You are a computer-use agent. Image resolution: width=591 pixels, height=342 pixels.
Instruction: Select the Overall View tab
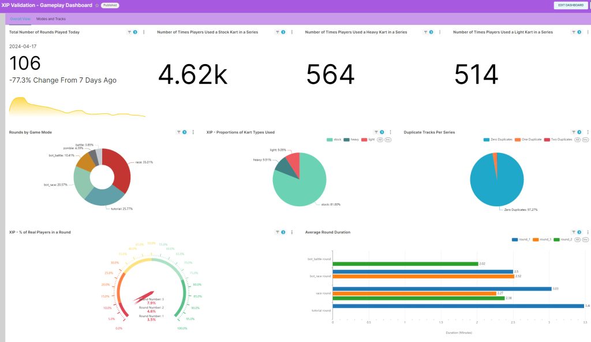[x=20, y=19]
